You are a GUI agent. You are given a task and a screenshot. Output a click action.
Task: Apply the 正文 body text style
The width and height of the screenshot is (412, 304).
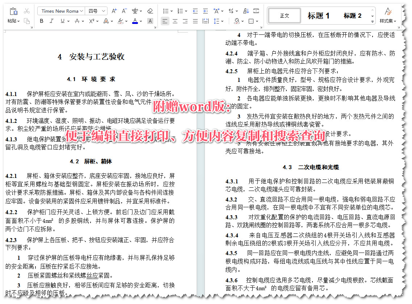284,16
